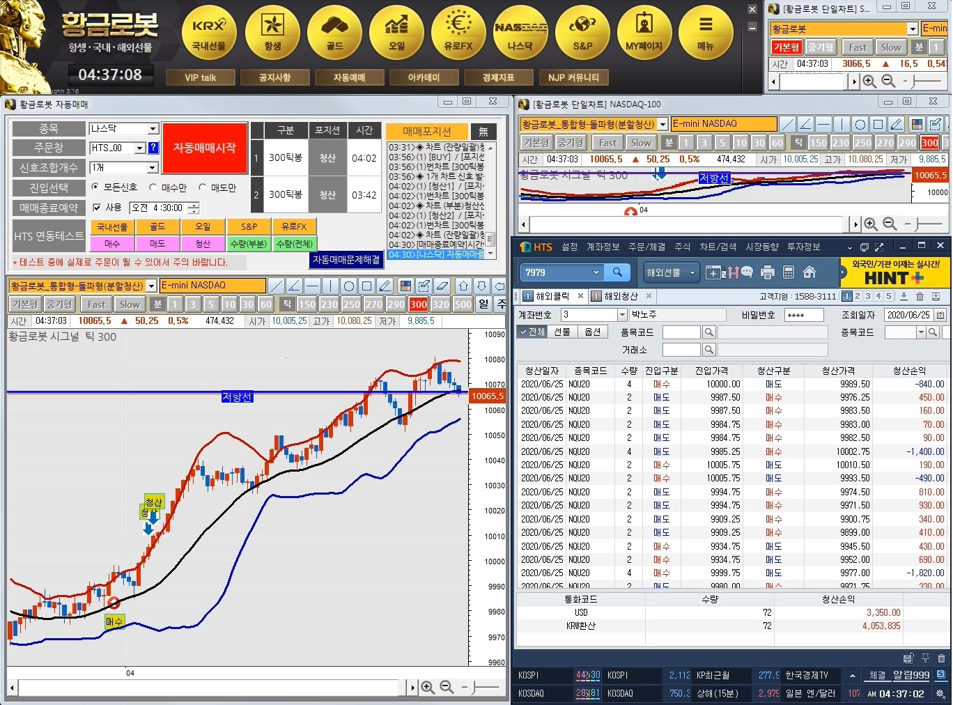The height and width of the screenshot is (705, 953).
Task: Open the NASDAQ 나스닥 button
Action: pos(520,32)
